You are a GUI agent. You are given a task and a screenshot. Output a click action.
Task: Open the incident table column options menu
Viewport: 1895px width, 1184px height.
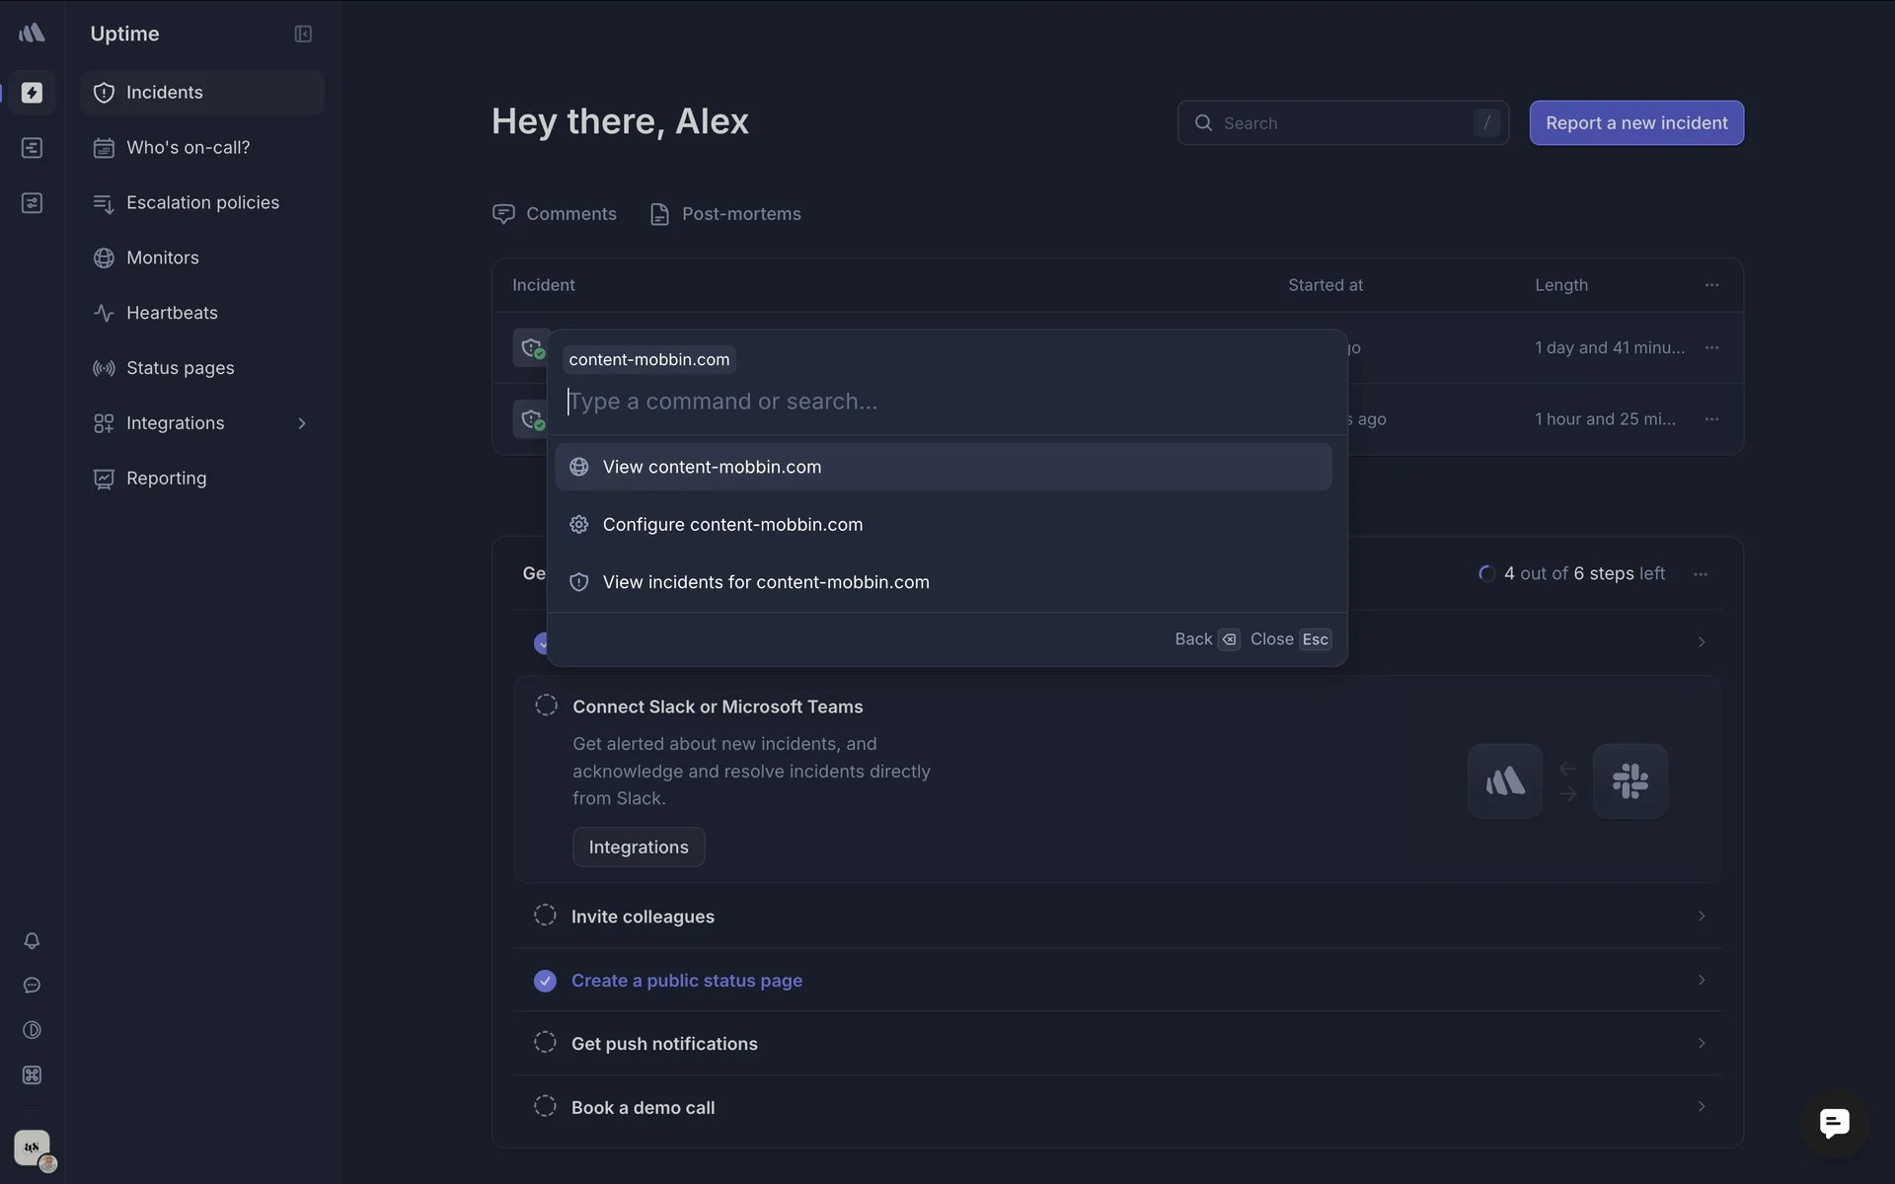click(1711, 285)
